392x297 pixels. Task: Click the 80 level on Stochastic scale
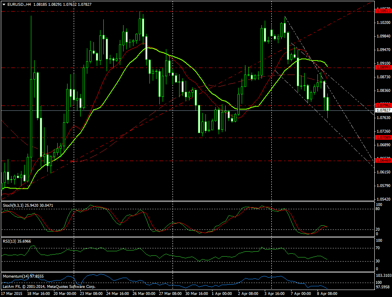(378, 209)
